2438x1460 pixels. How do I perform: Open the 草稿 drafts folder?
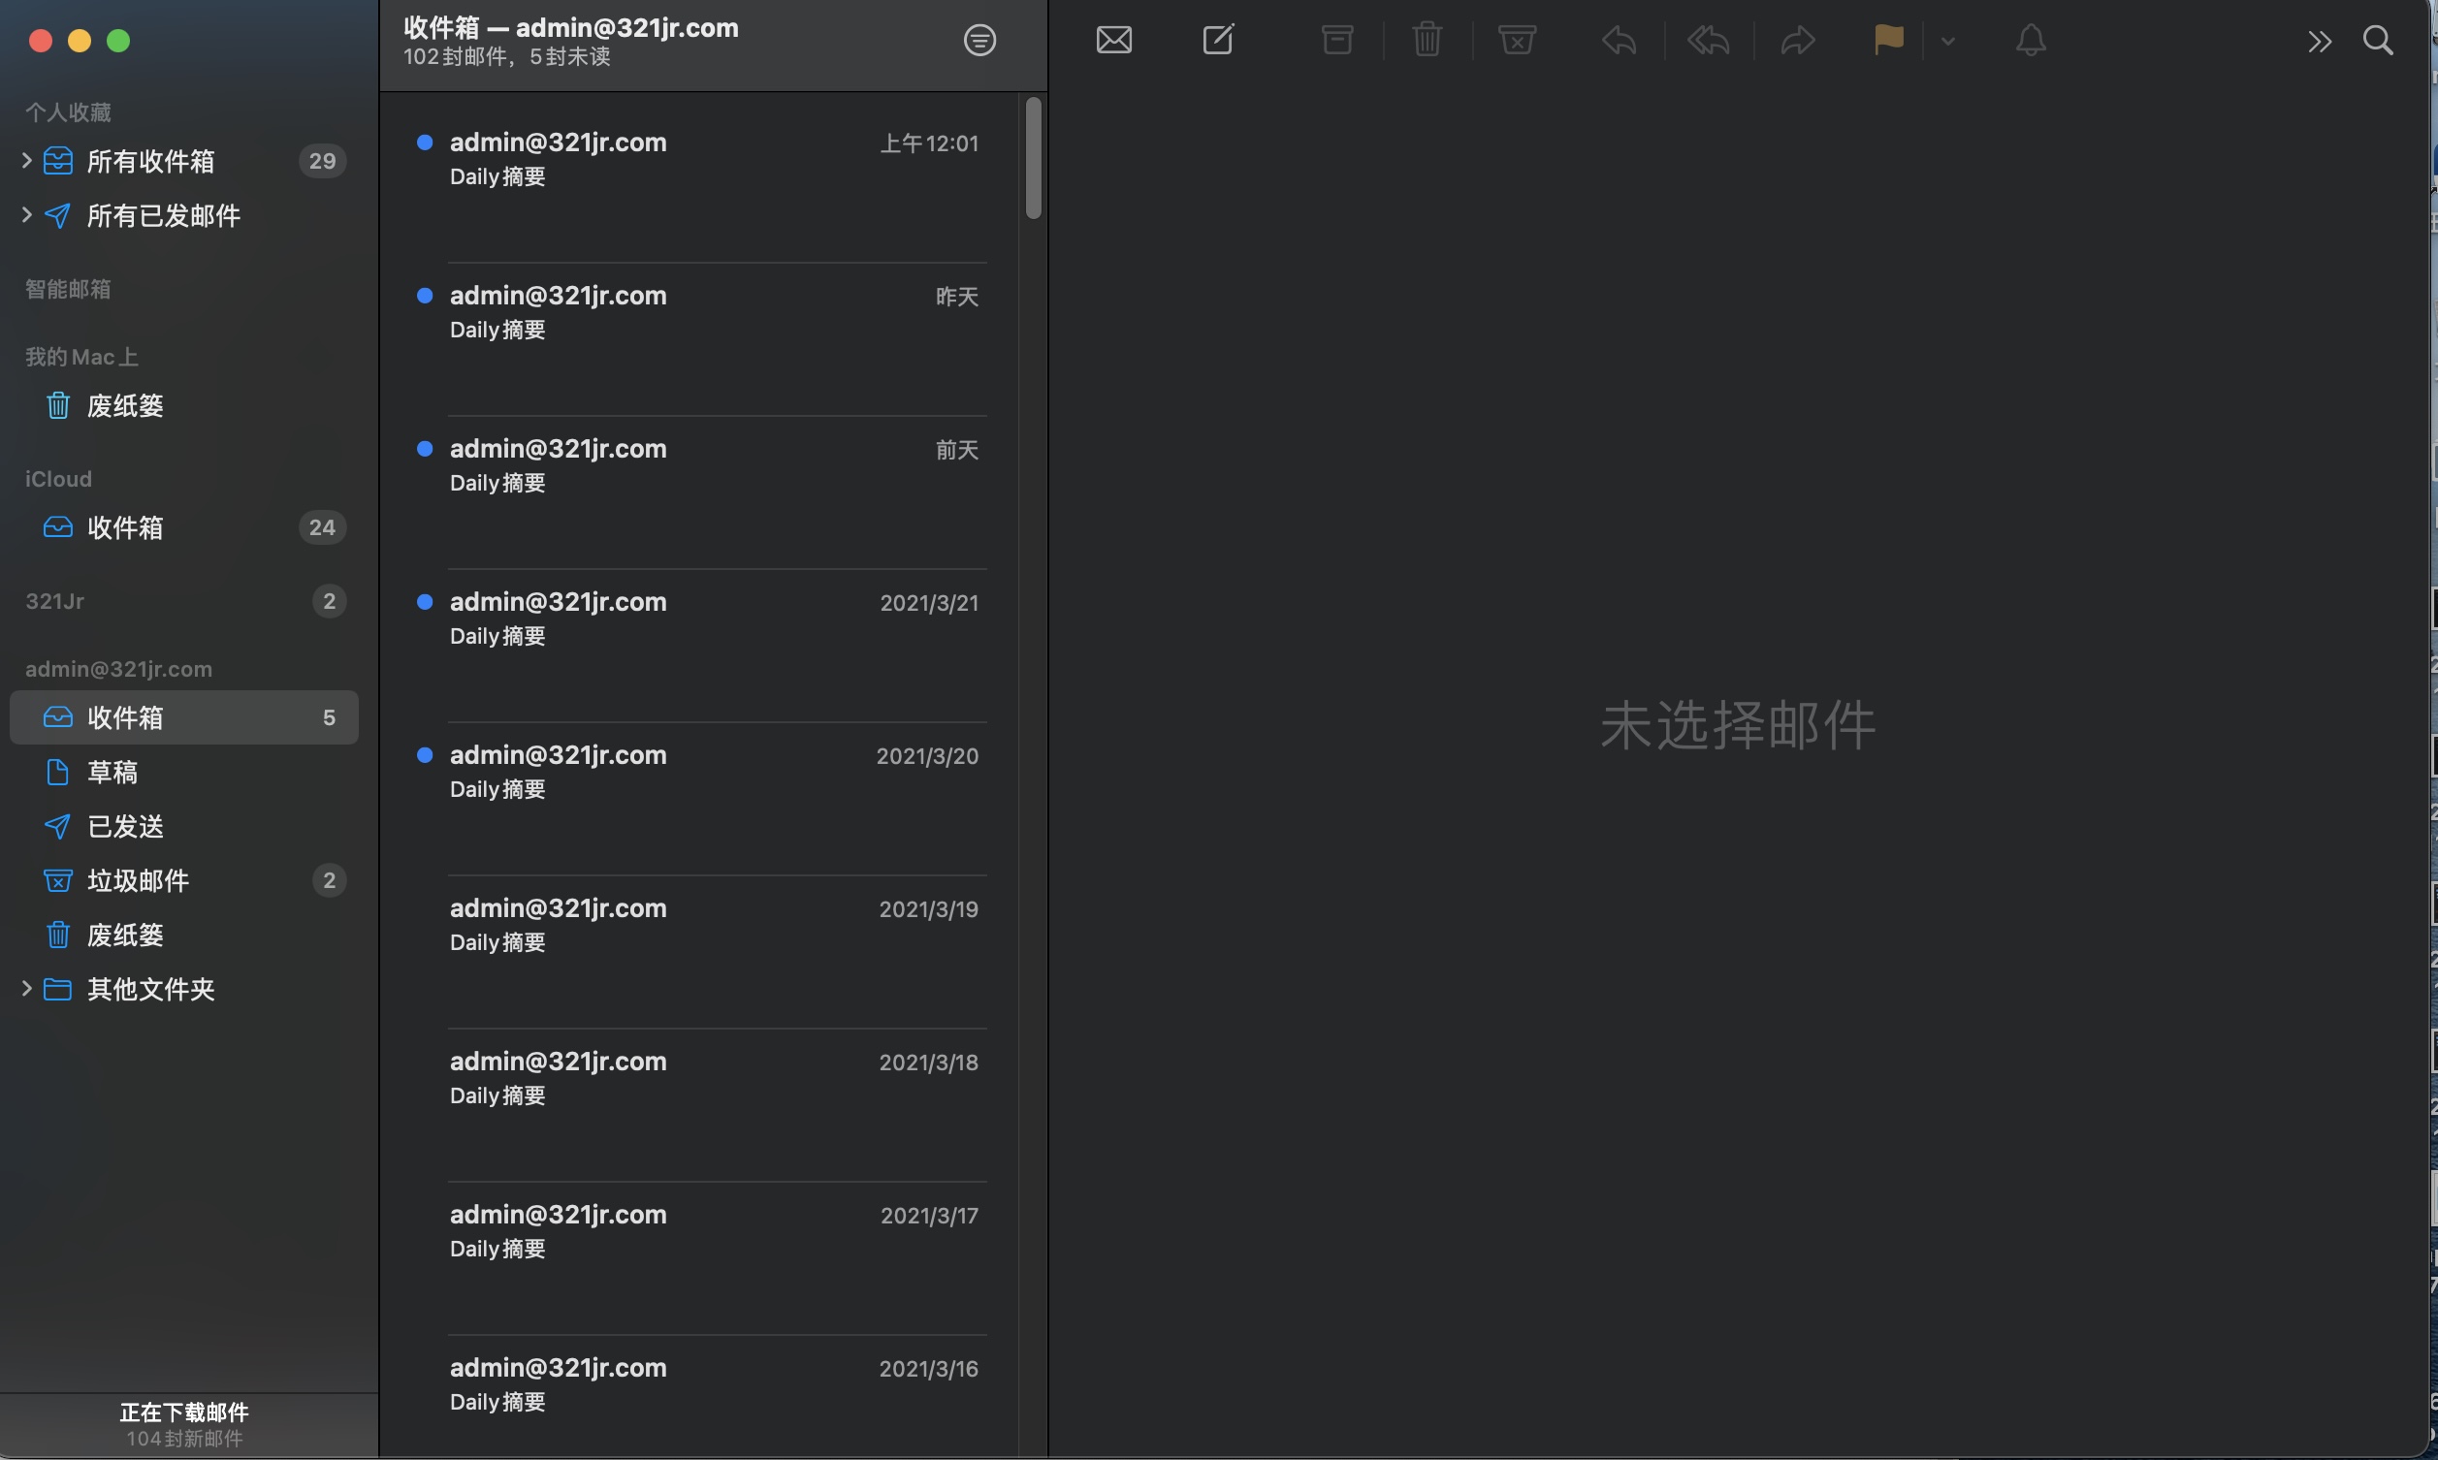(x=184, y=772)
